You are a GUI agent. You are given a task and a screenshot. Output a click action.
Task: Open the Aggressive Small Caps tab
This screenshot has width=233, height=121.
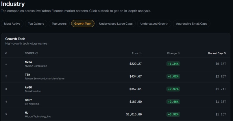(192, 23)
